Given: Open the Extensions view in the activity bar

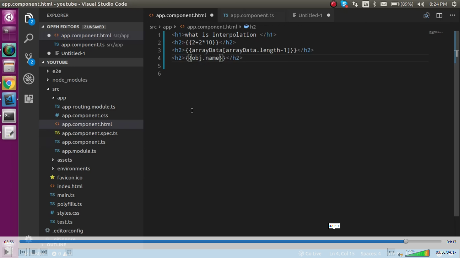Looking at the screenshot, I should [29, 99].
